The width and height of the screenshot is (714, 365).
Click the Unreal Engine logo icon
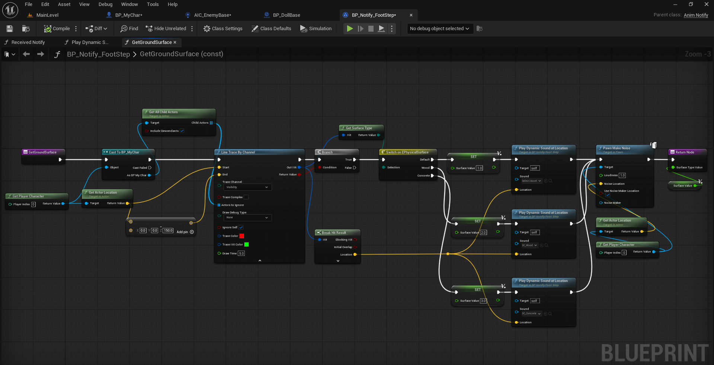[10, 10]
